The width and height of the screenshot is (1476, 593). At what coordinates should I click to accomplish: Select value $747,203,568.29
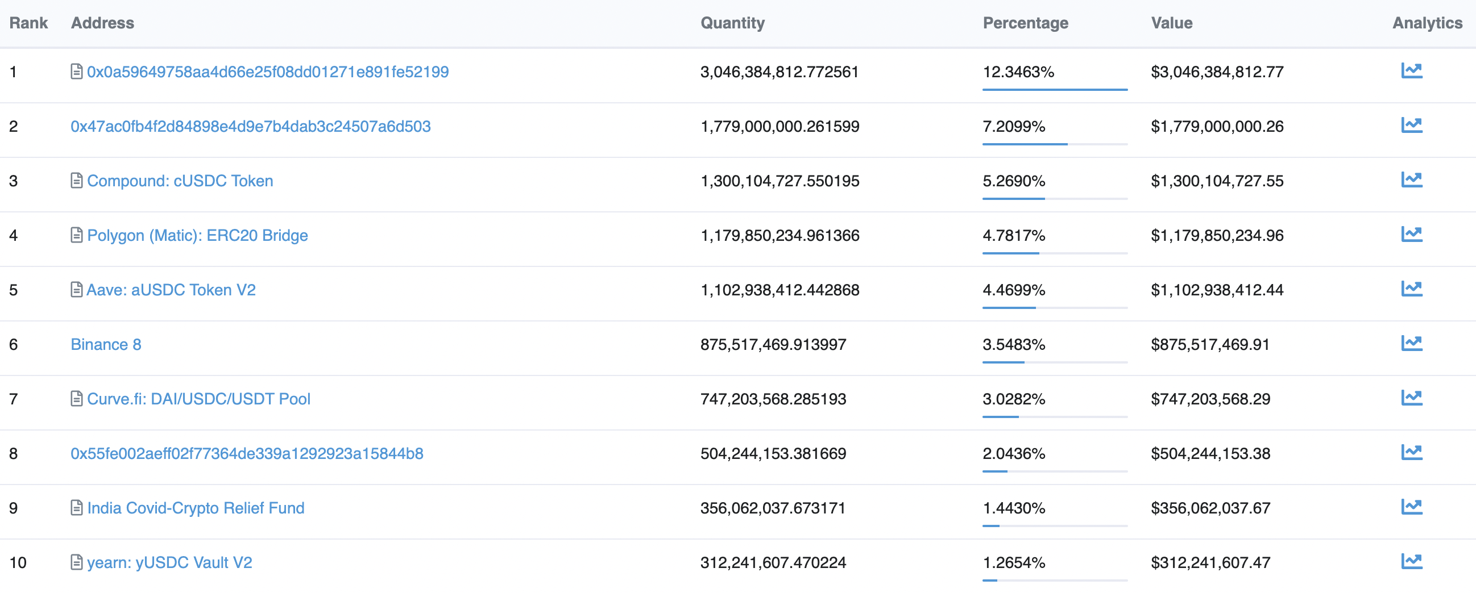pos(1210,399)
